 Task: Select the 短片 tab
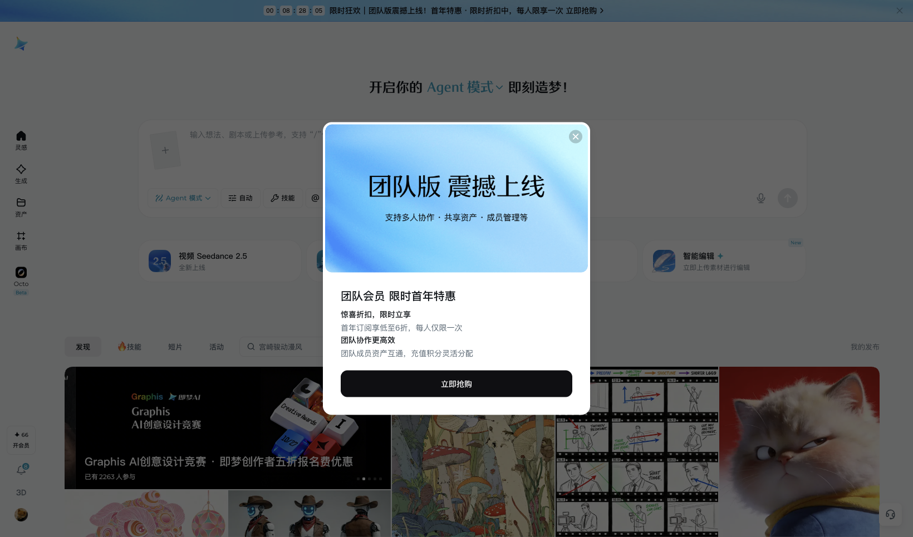(x=175, y=347)
